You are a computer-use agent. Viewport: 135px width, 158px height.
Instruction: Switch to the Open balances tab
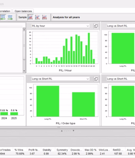[x=23, y=11]
